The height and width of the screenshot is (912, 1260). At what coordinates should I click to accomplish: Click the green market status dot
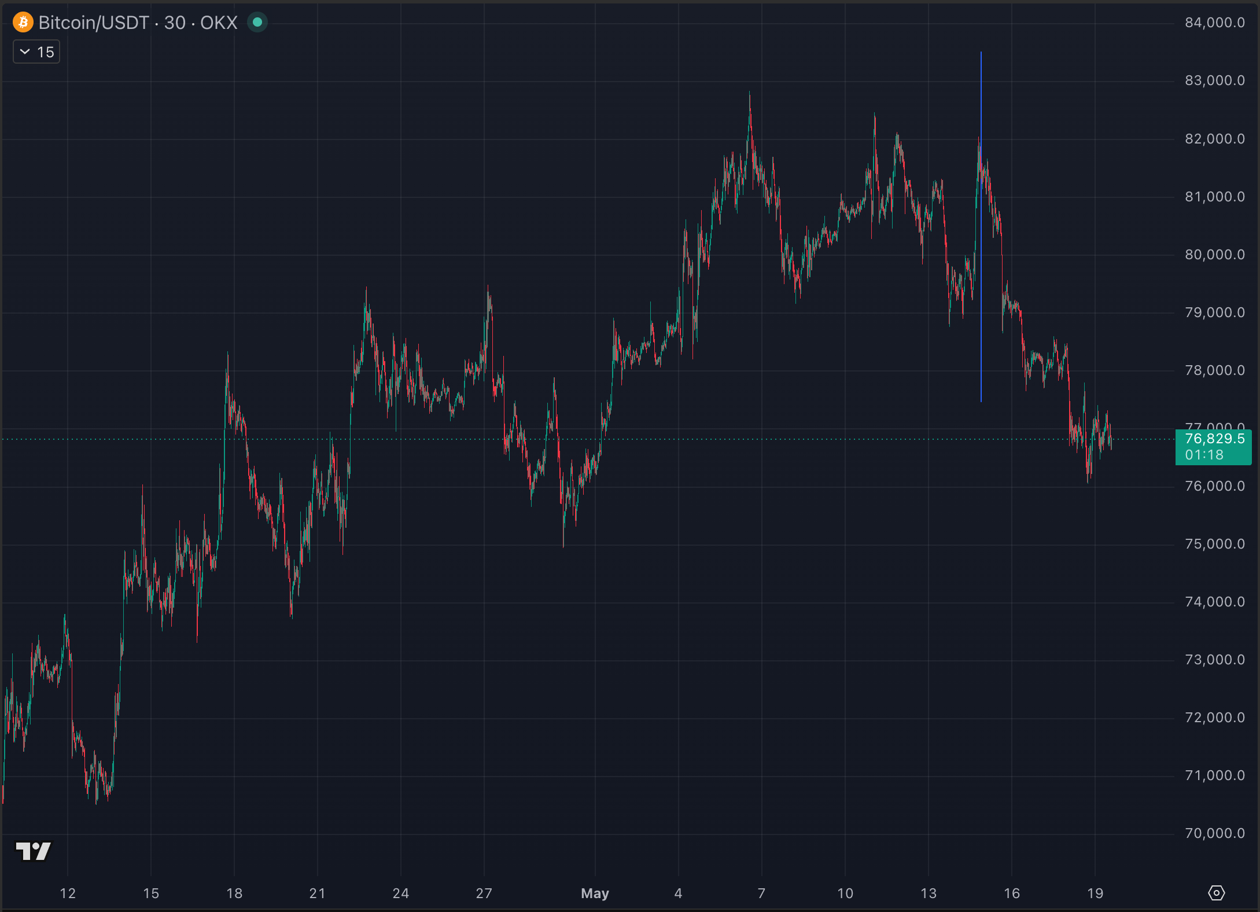[x=257, y=23]
